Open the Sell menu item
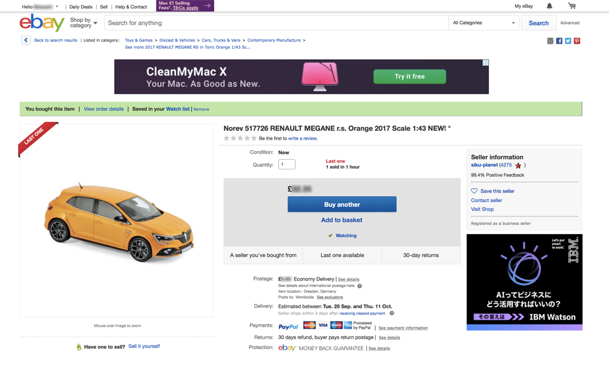The height and width of the screenshot is (366, 609). tap(103, 7)
